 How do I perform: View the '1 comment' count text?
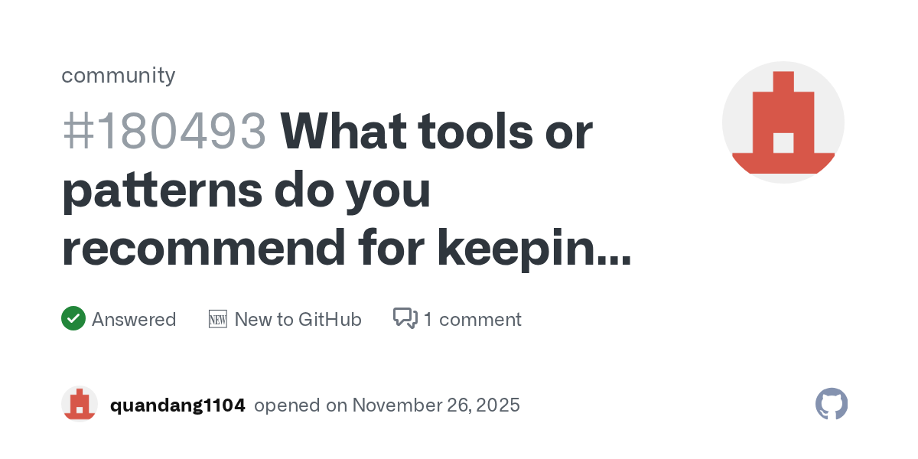point(472,319)
